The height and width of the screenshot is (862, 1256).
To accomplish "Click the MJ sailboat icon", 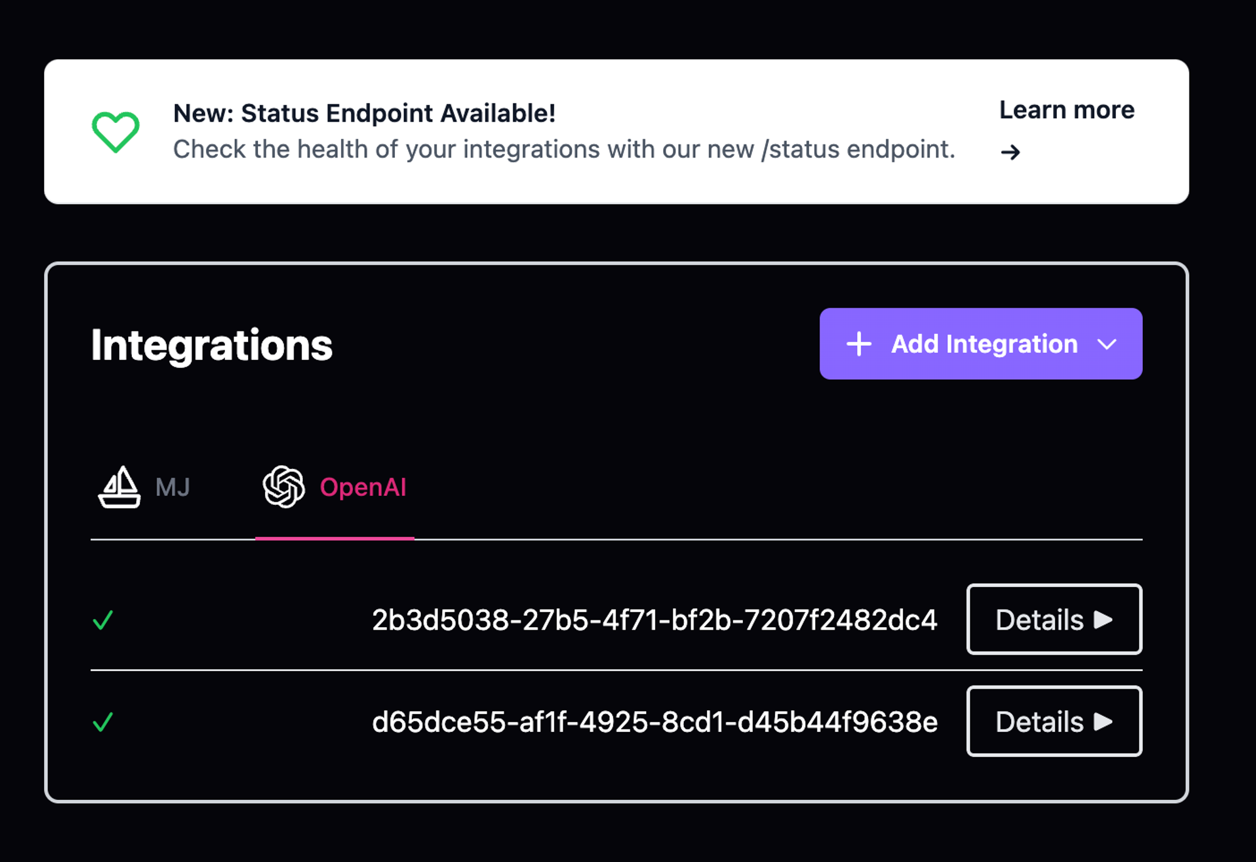I will (x=119, y=487).
